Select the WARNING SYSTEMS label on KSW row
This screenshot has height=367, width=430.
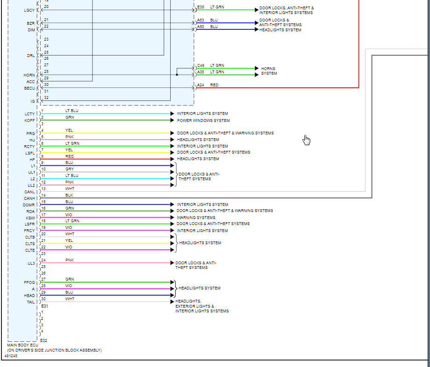[x=196, y=218]
